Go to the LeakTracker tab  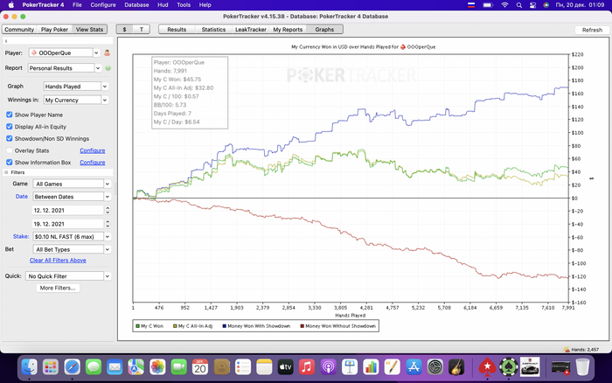tap(251, 29)
